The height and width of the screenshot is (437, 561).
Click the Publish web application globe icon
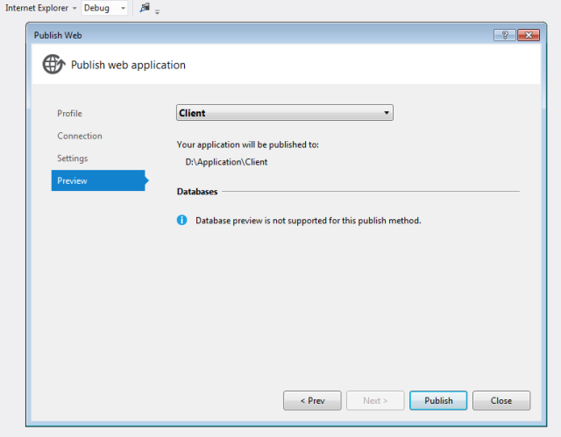click(54, 64)
